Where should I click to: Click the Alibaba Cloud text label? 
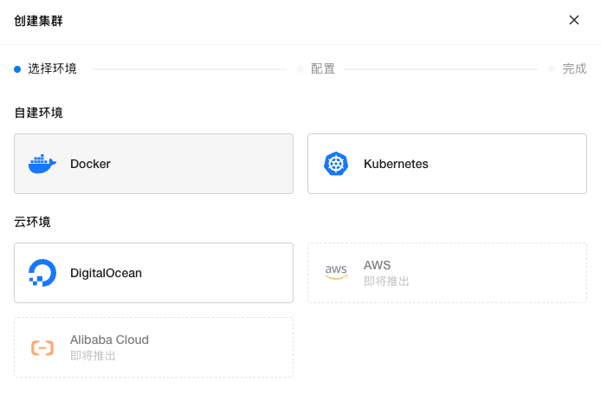pyautogui.click(x=109, y=340)
